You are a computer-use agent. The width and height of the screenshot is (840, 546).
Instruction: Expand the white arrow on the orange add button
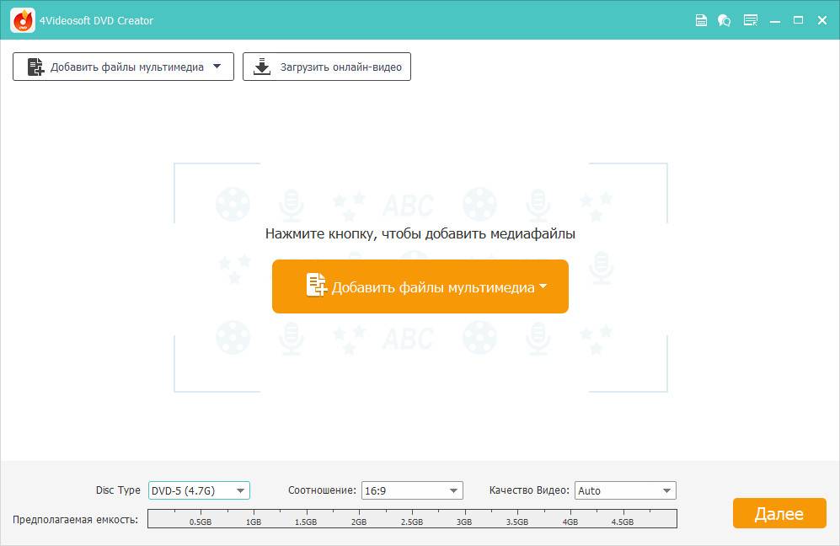pos(543,286)
